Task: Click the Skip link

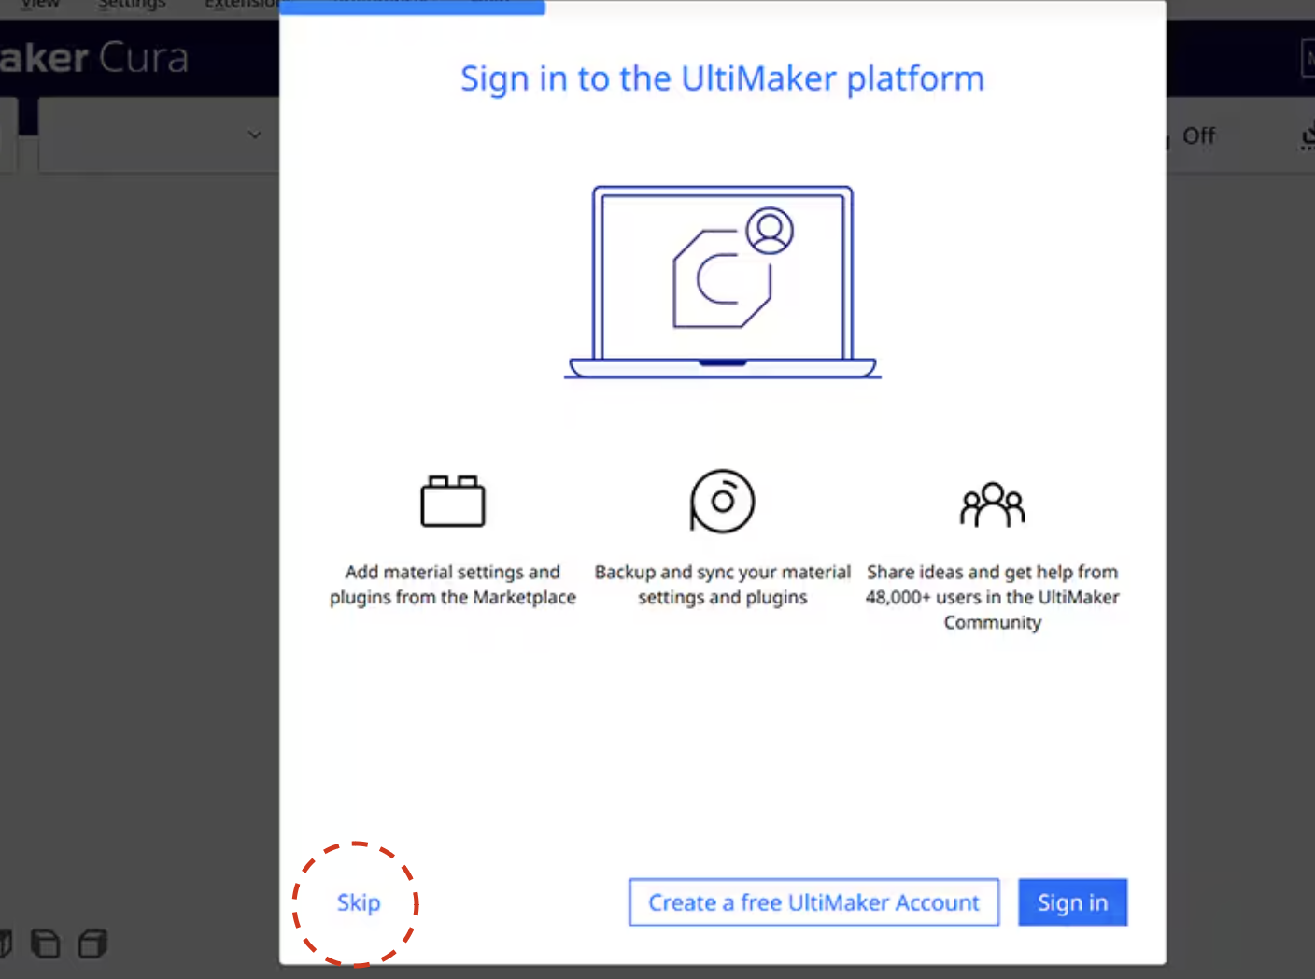Action: (359, 903)
